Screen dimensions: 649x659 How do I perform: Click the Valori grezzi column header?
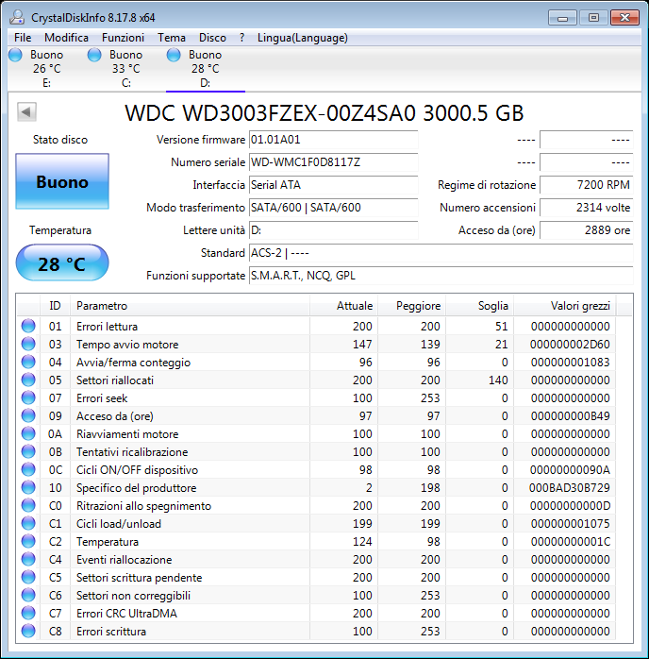(x=565, y=306)
